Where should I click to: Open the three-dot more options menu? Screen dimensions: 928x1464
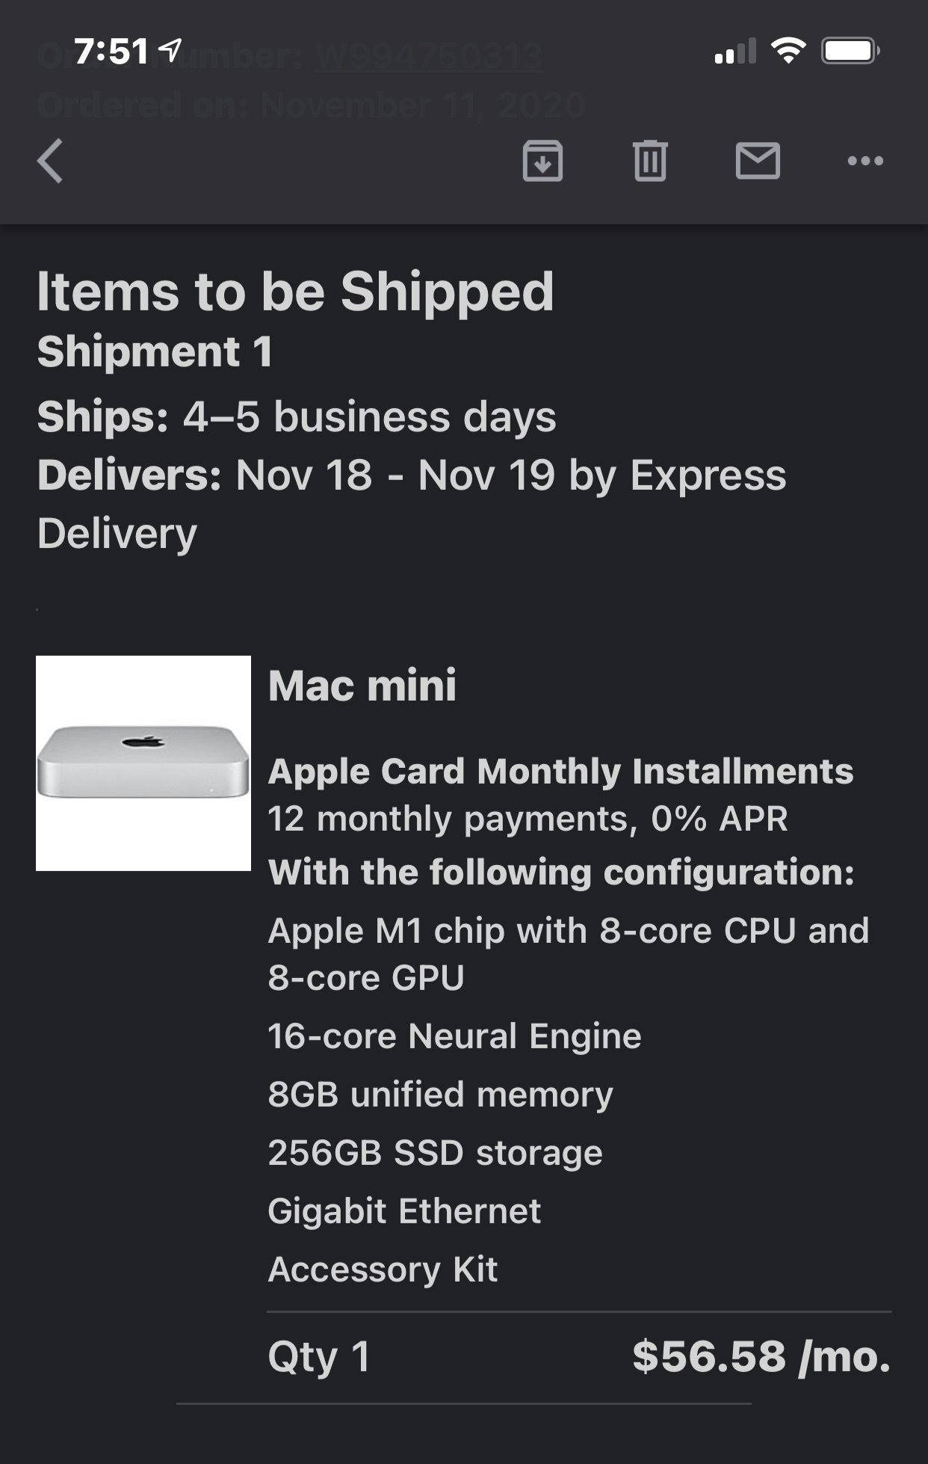point(865,161)
